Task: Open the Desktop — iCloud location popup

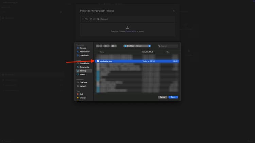Action: click(x=137, y=46)
